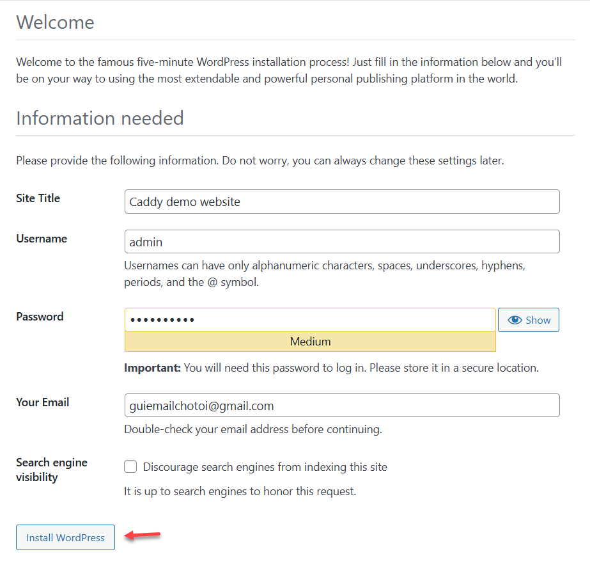
Task: Click the Install WordPress button
Action: click(65, 538)
